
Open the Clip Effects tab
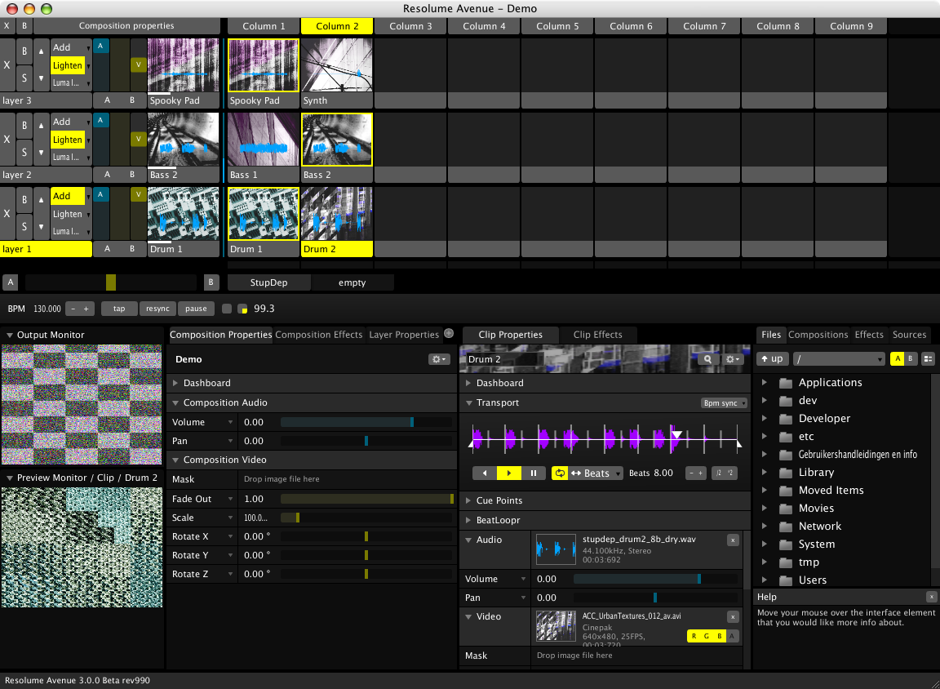(597, 335)
